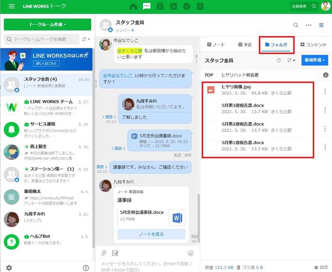This screenshot has width=332, height=272.
Task: Open the talk room sort order dropdown
Action: coord(86,39)
